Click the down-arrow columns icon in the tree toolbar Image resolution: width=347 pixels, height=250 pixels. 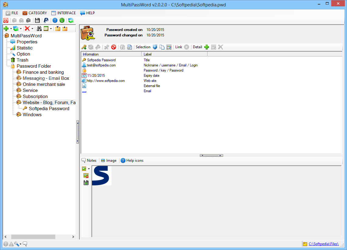point(58,29)
